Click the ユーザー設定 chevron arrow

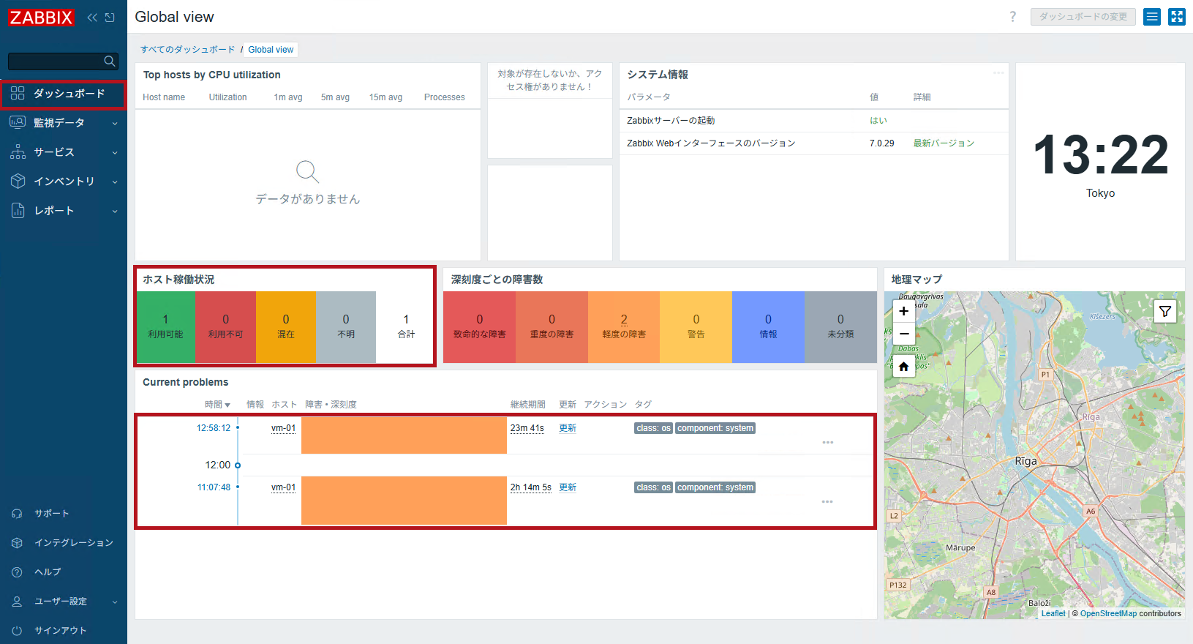tap(115, 602)
